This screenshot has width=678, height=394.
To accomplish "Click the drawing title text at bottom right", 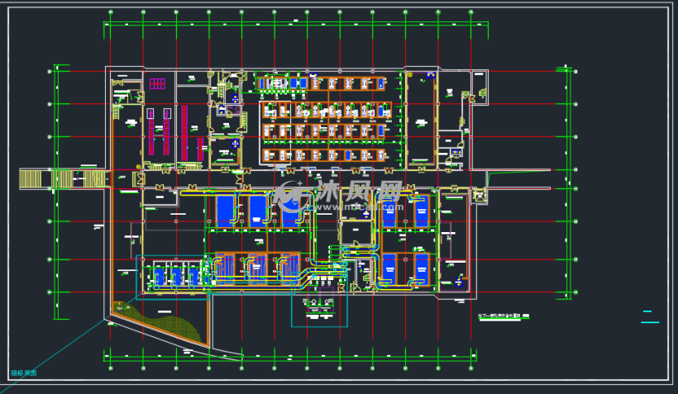I will 506,317.
